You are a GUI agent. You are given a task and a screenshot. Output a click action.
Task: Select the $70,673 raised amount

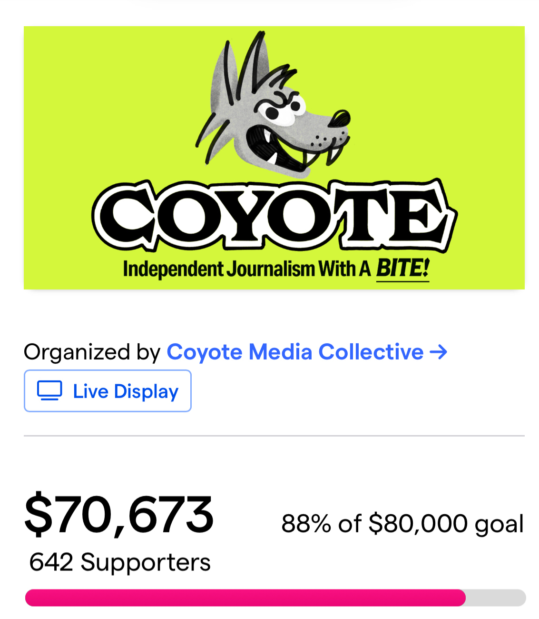[x=119, y=515]
